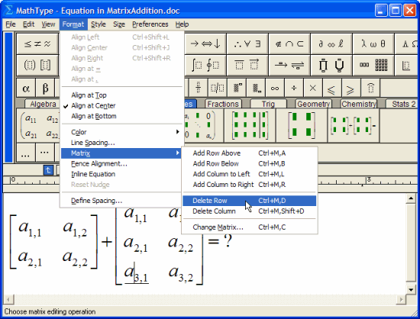This screenshot has width=420, height=319.
Task: Choose Align at Top
Action: coord(122,95)
